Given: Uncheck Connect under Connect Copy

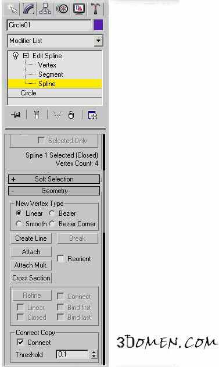Looking at the screenshot, I should click(20, 342).
